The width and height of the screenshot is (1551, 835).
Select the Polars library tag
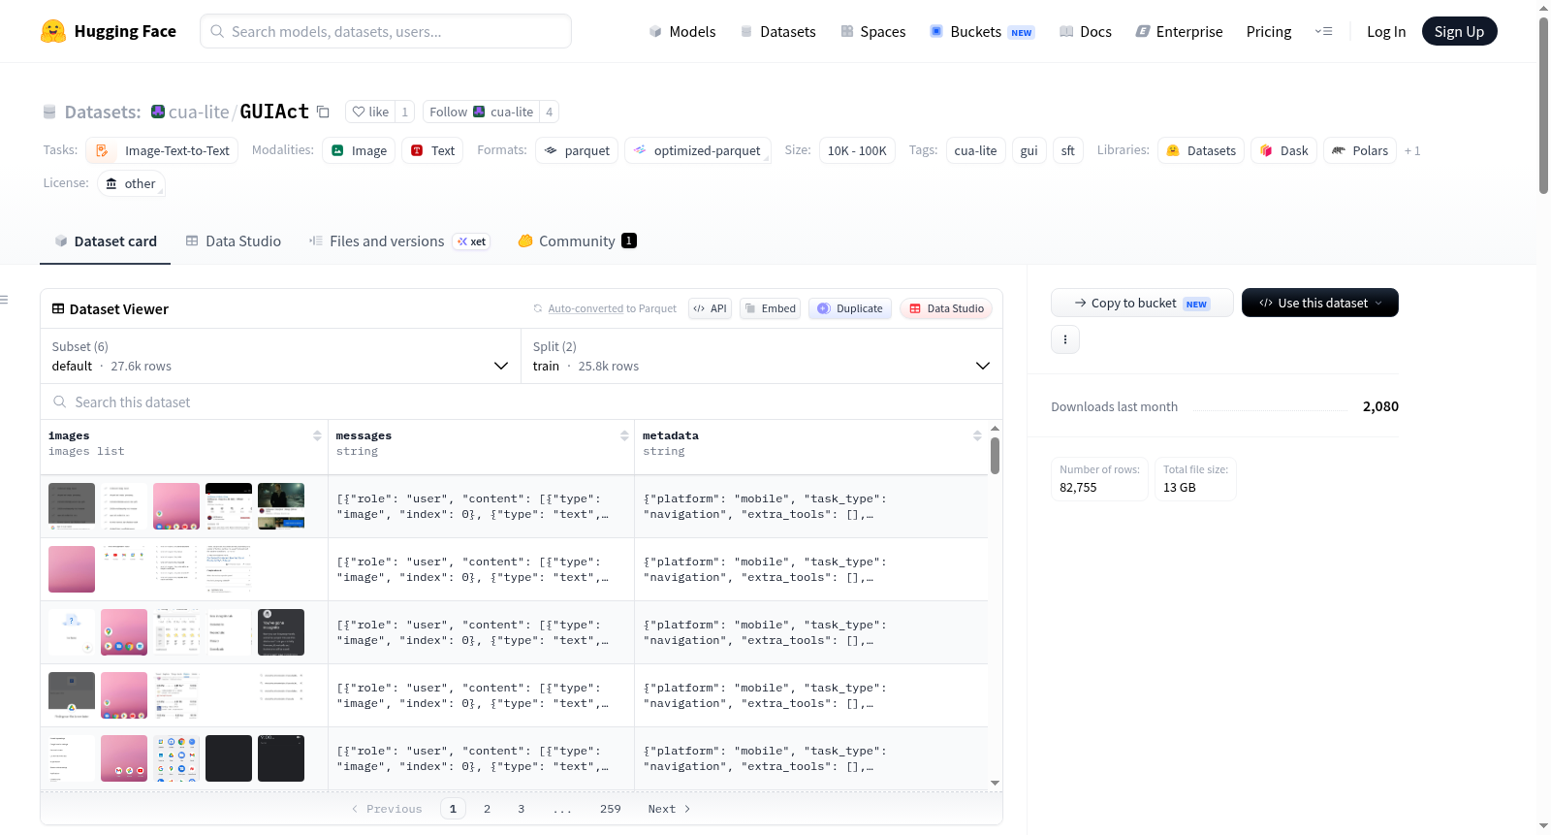point(1360,150)
